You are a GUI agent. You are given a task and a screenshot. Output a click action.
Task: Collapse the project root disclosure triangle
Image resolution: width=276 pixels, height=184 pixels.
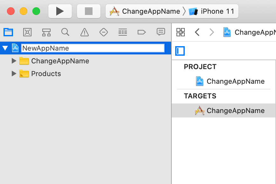click(5, 48)
